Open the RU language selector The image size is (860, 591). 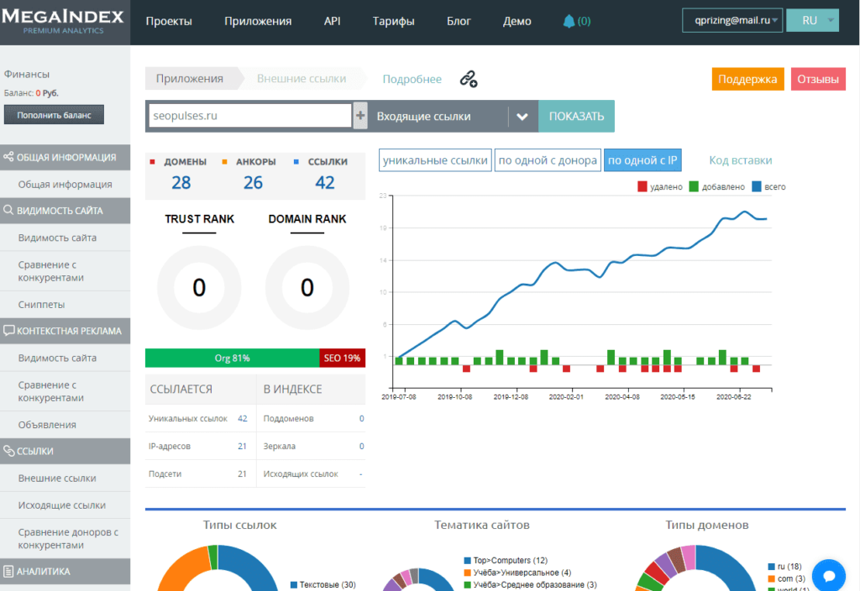812,20
